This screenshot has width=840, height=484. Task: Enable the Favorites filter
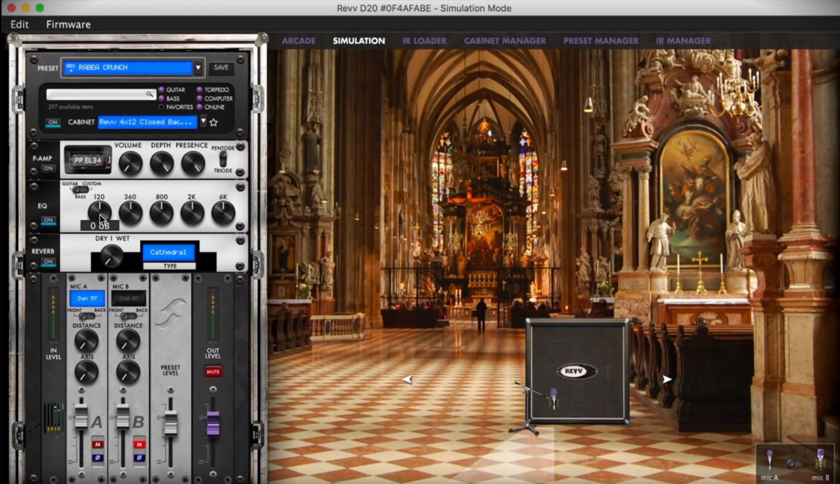162,107
